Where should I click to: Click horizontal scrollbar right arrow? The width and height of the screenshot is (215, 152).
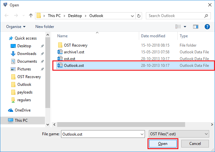(x=212, y=125)
